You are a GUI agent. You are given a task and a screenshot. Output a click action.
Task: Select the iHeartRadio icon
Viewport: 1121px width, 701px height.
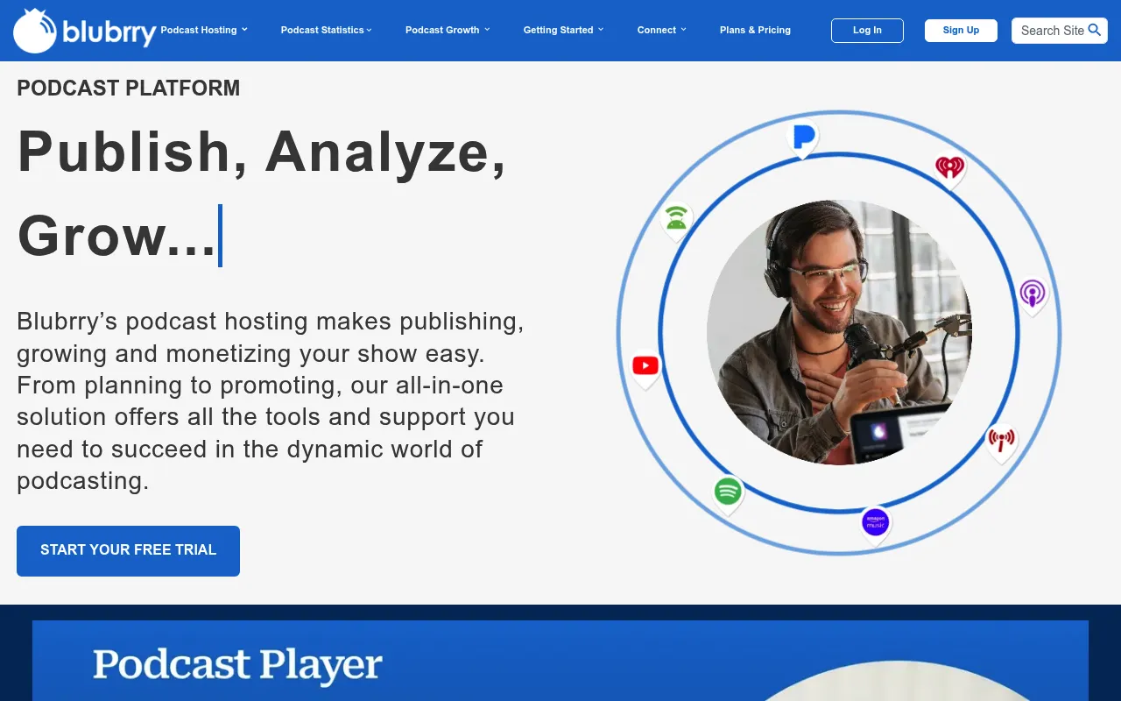pos(949,167)
